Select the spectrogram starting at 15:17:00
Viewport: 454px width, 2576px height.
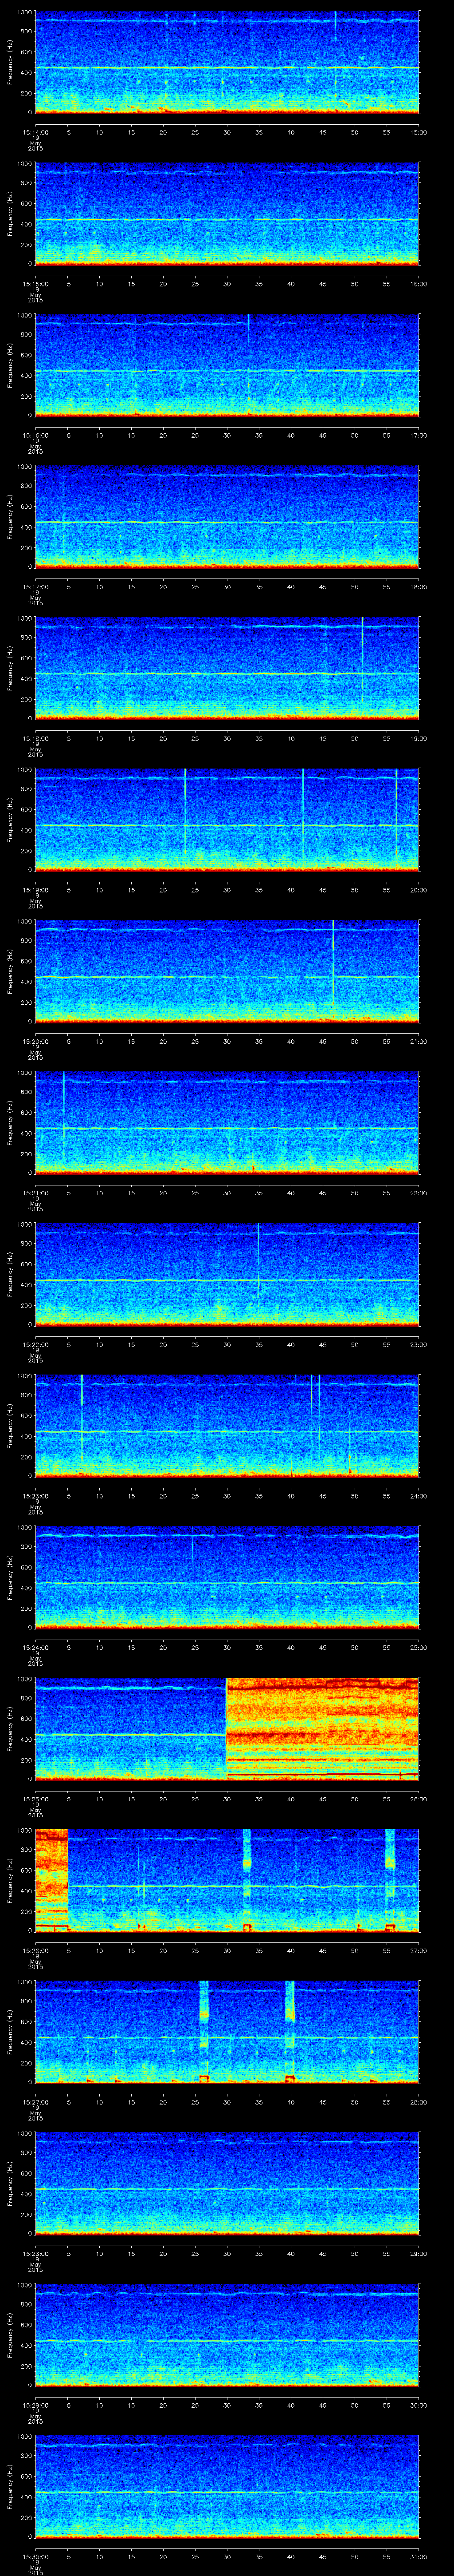point(227,517)
